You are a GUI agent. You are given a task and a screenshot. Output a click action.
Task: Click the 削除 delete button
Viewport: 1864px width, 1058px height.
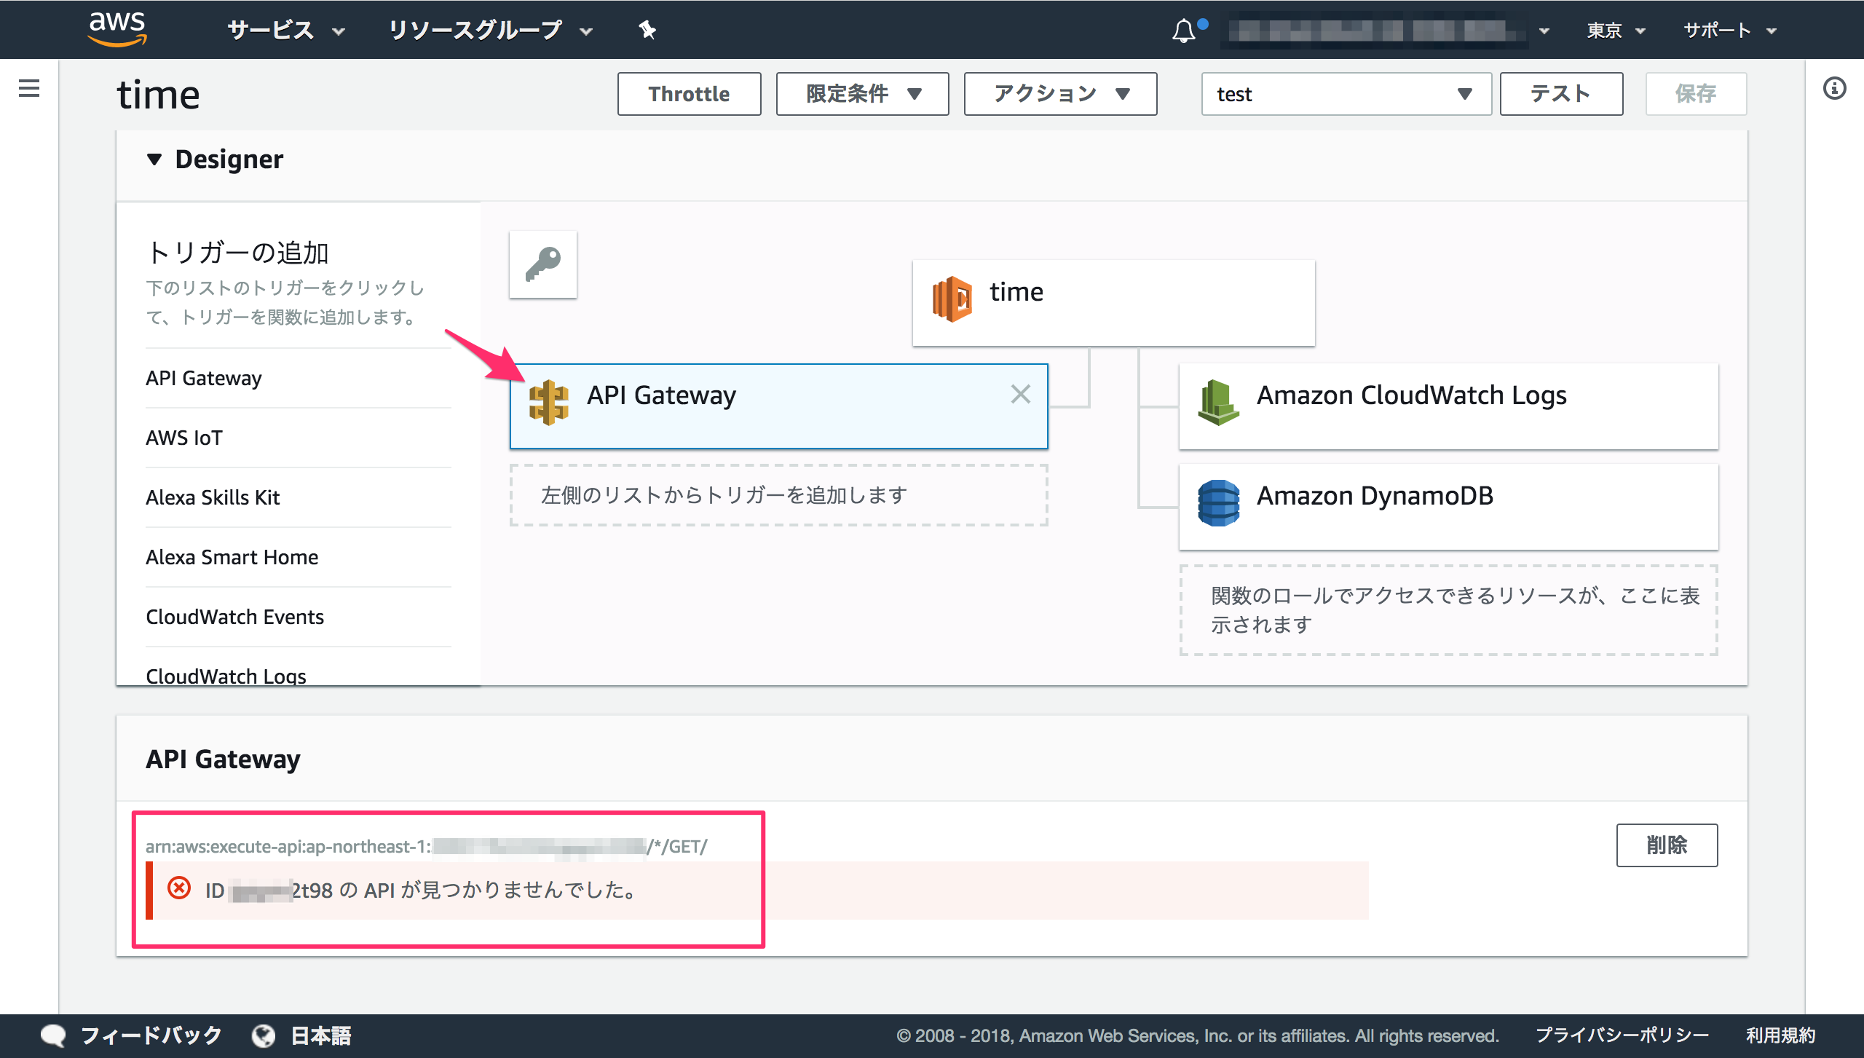coord(1666,845)
